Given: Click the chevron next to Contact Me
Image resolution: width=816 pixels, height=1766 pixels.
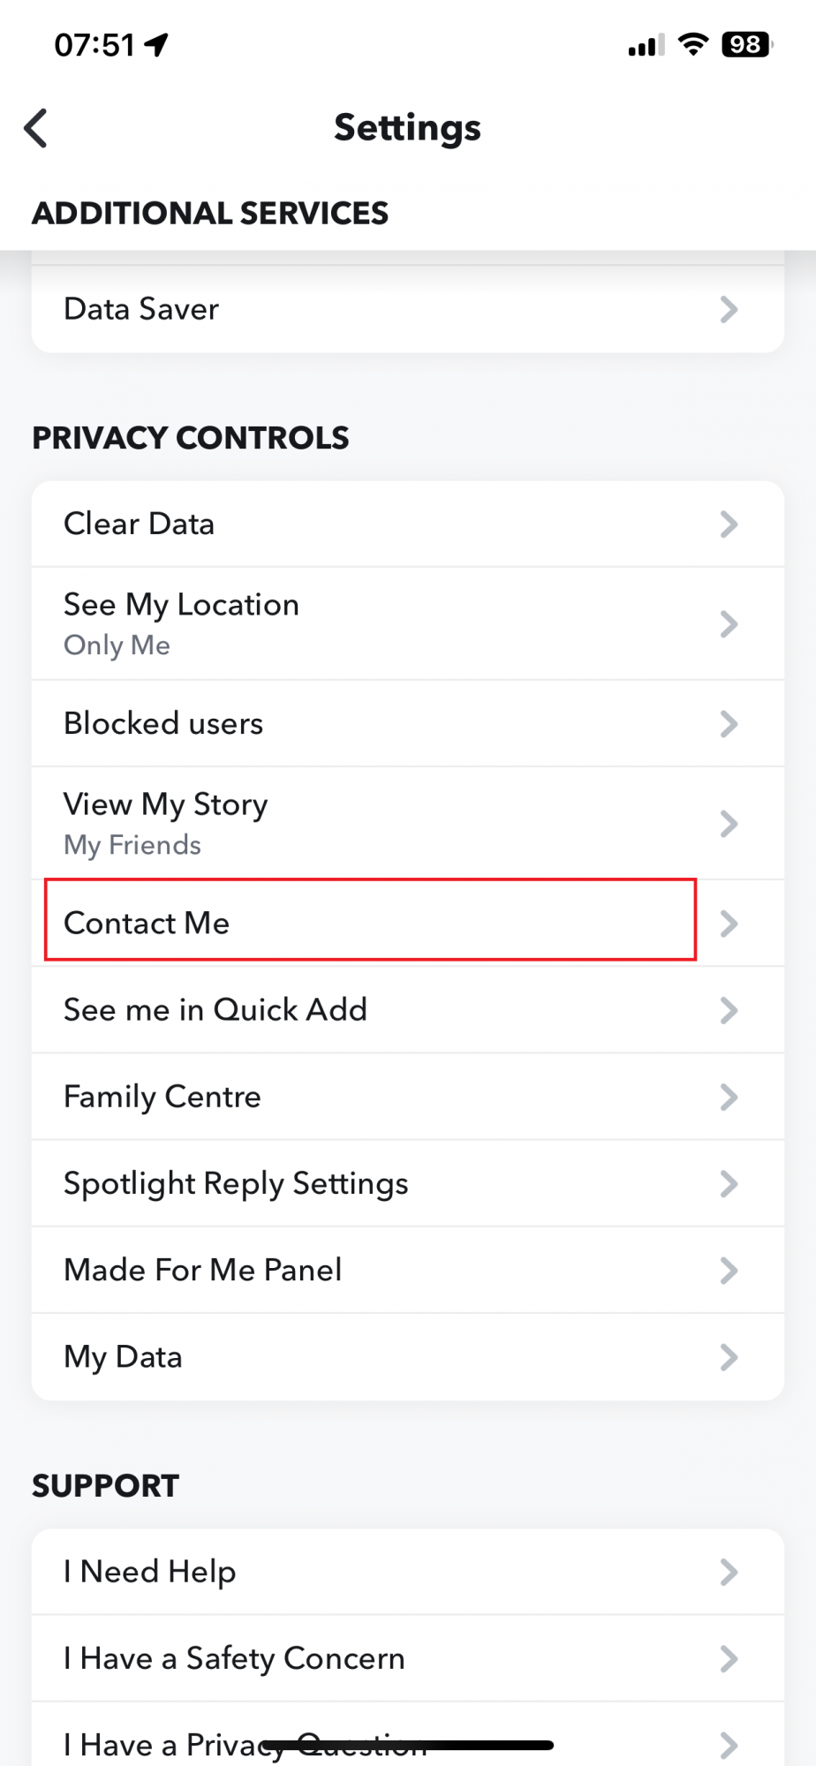Looking at the screenshot, I should click(729, 924).
